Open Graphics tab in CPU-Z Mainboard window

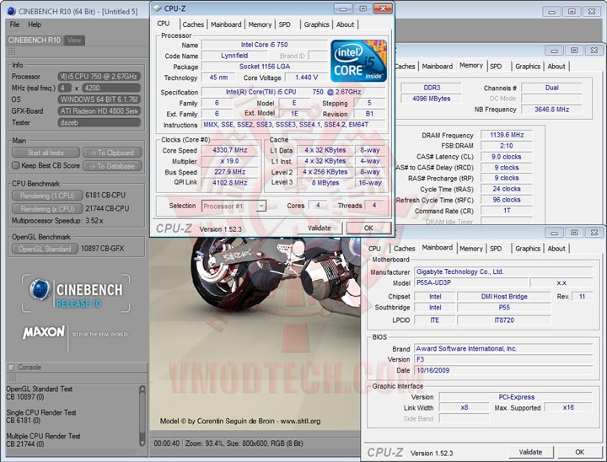point(528,249)
